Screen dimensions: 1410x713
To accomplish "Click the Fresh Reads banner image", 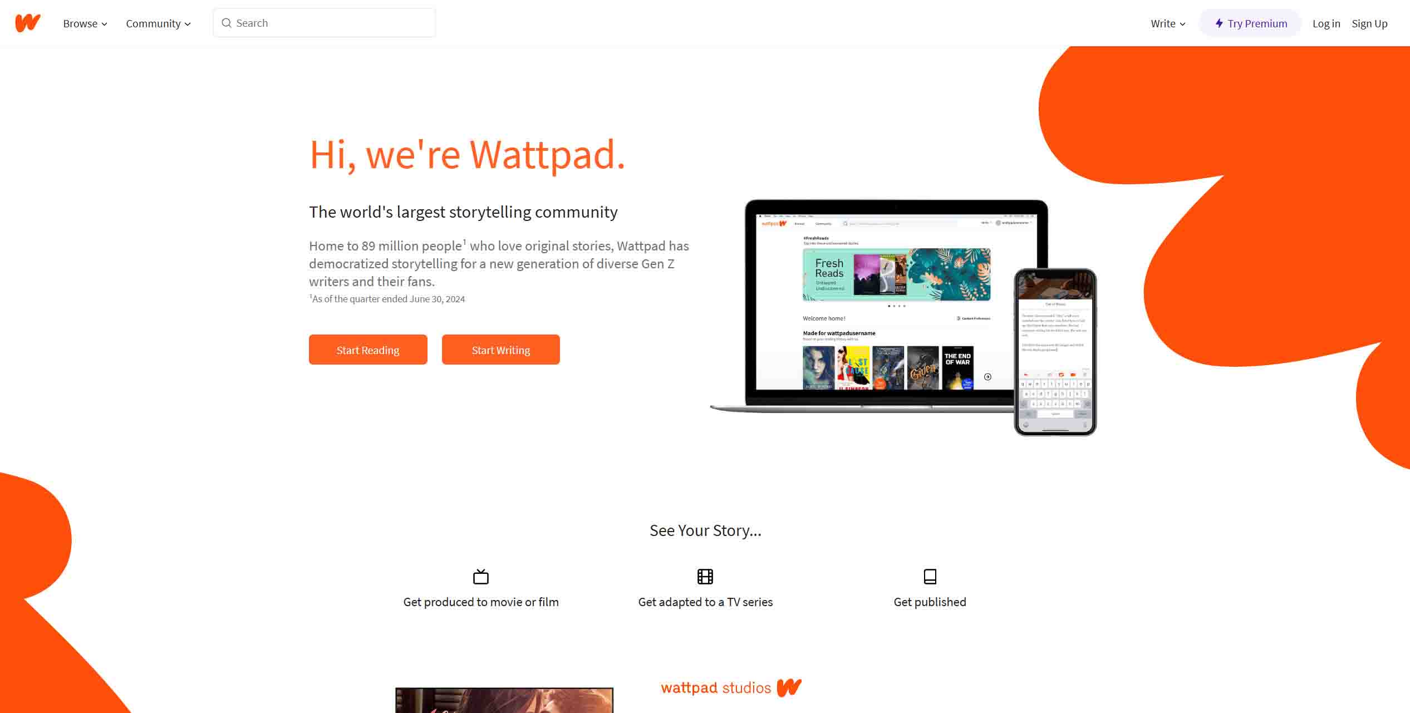I will tap(896, 274).
